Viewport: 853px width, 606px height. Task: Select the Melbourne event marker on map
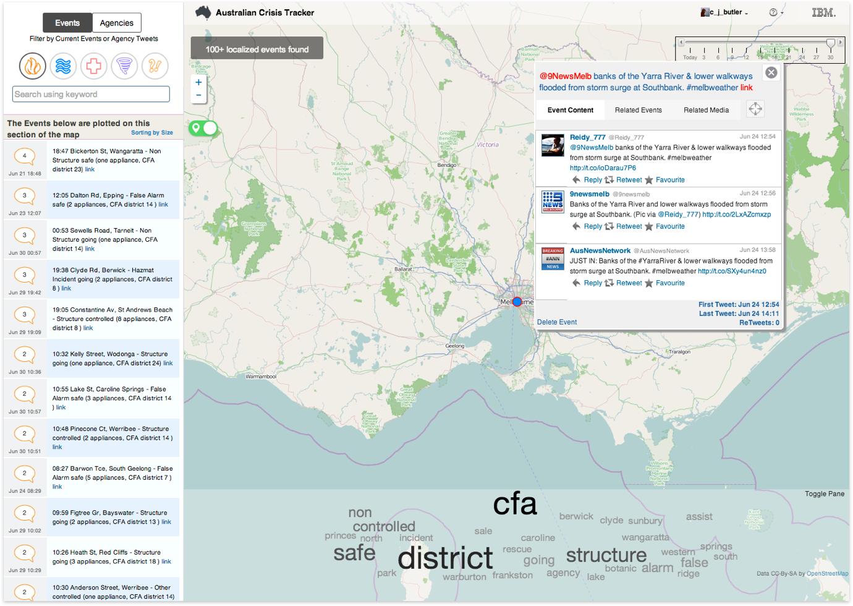coord(517,302)
